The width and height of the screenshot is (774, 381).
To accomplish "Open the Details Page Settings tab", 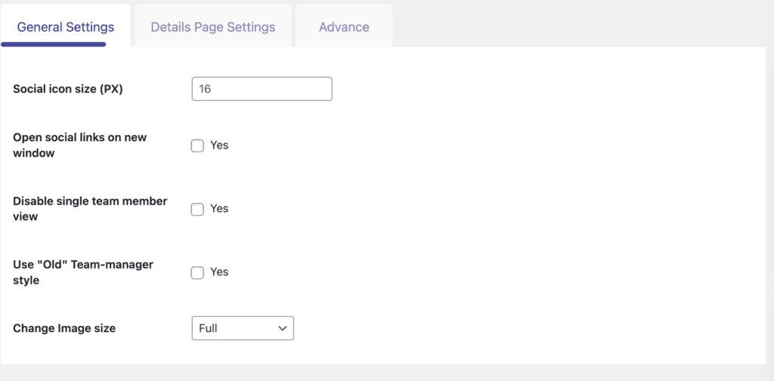I will coord(212,26).
